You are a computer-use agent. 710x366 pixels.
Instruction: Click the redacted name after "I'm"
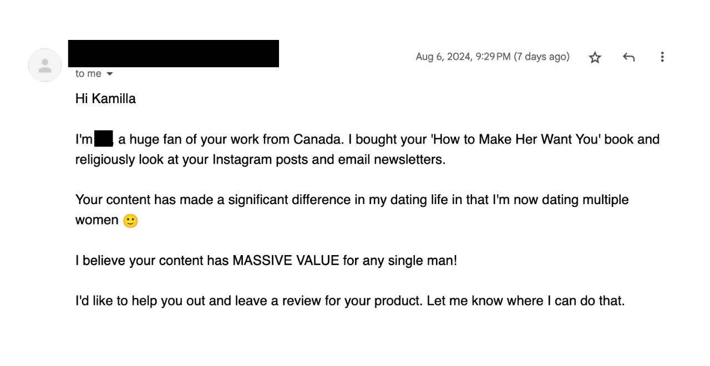tap(104, 139)
